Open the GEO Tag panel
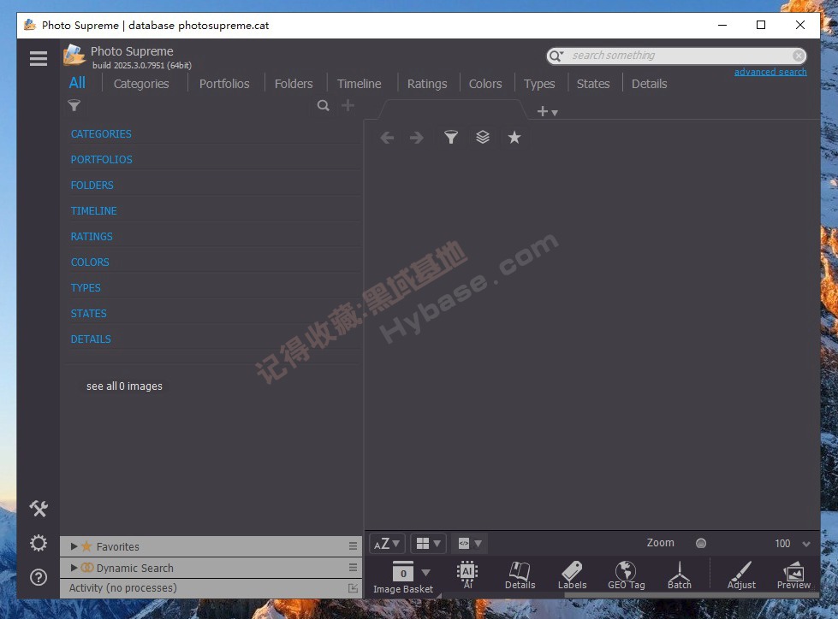The width and height of the screenshot is (838, 619). coord(627,575)
